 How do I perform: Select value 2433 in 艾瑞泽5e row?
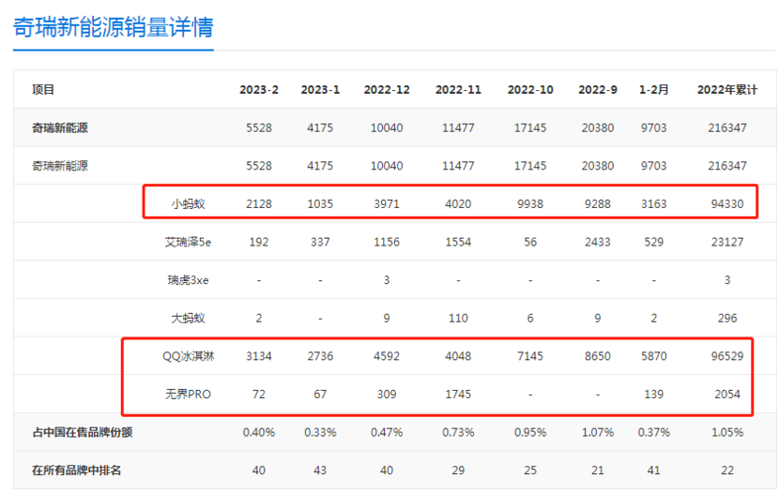coord(598,242)
